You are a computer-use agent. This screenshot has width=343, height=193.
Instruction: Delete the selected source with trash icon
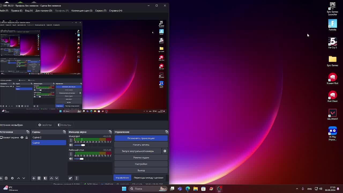pos(6,178)
